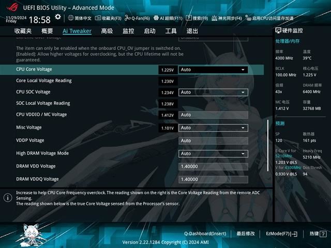Launch AI 超频(F11) overclocking icon
Screen dimensions: 331x248
point(156,18)
